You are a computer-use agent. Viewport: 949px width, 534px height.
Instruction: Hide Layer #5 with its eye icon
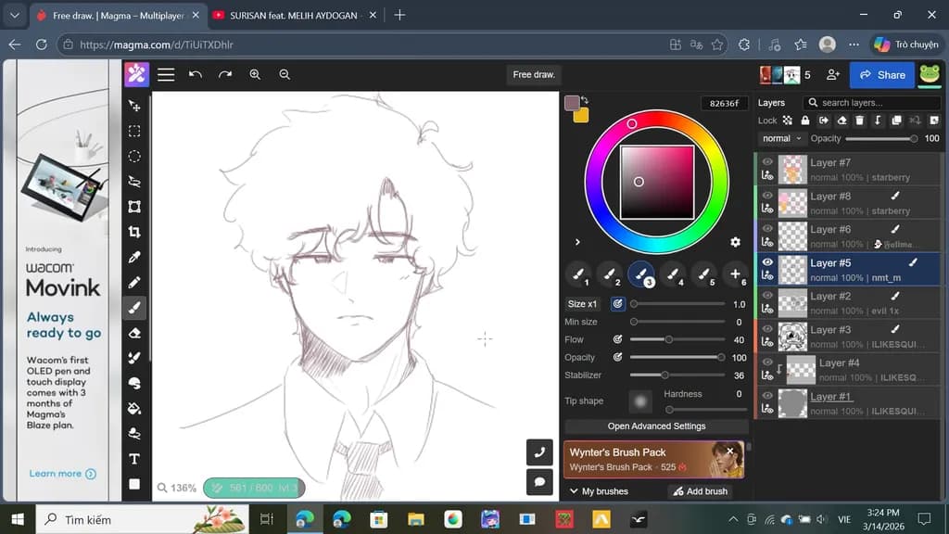click(x=767, y=262)
